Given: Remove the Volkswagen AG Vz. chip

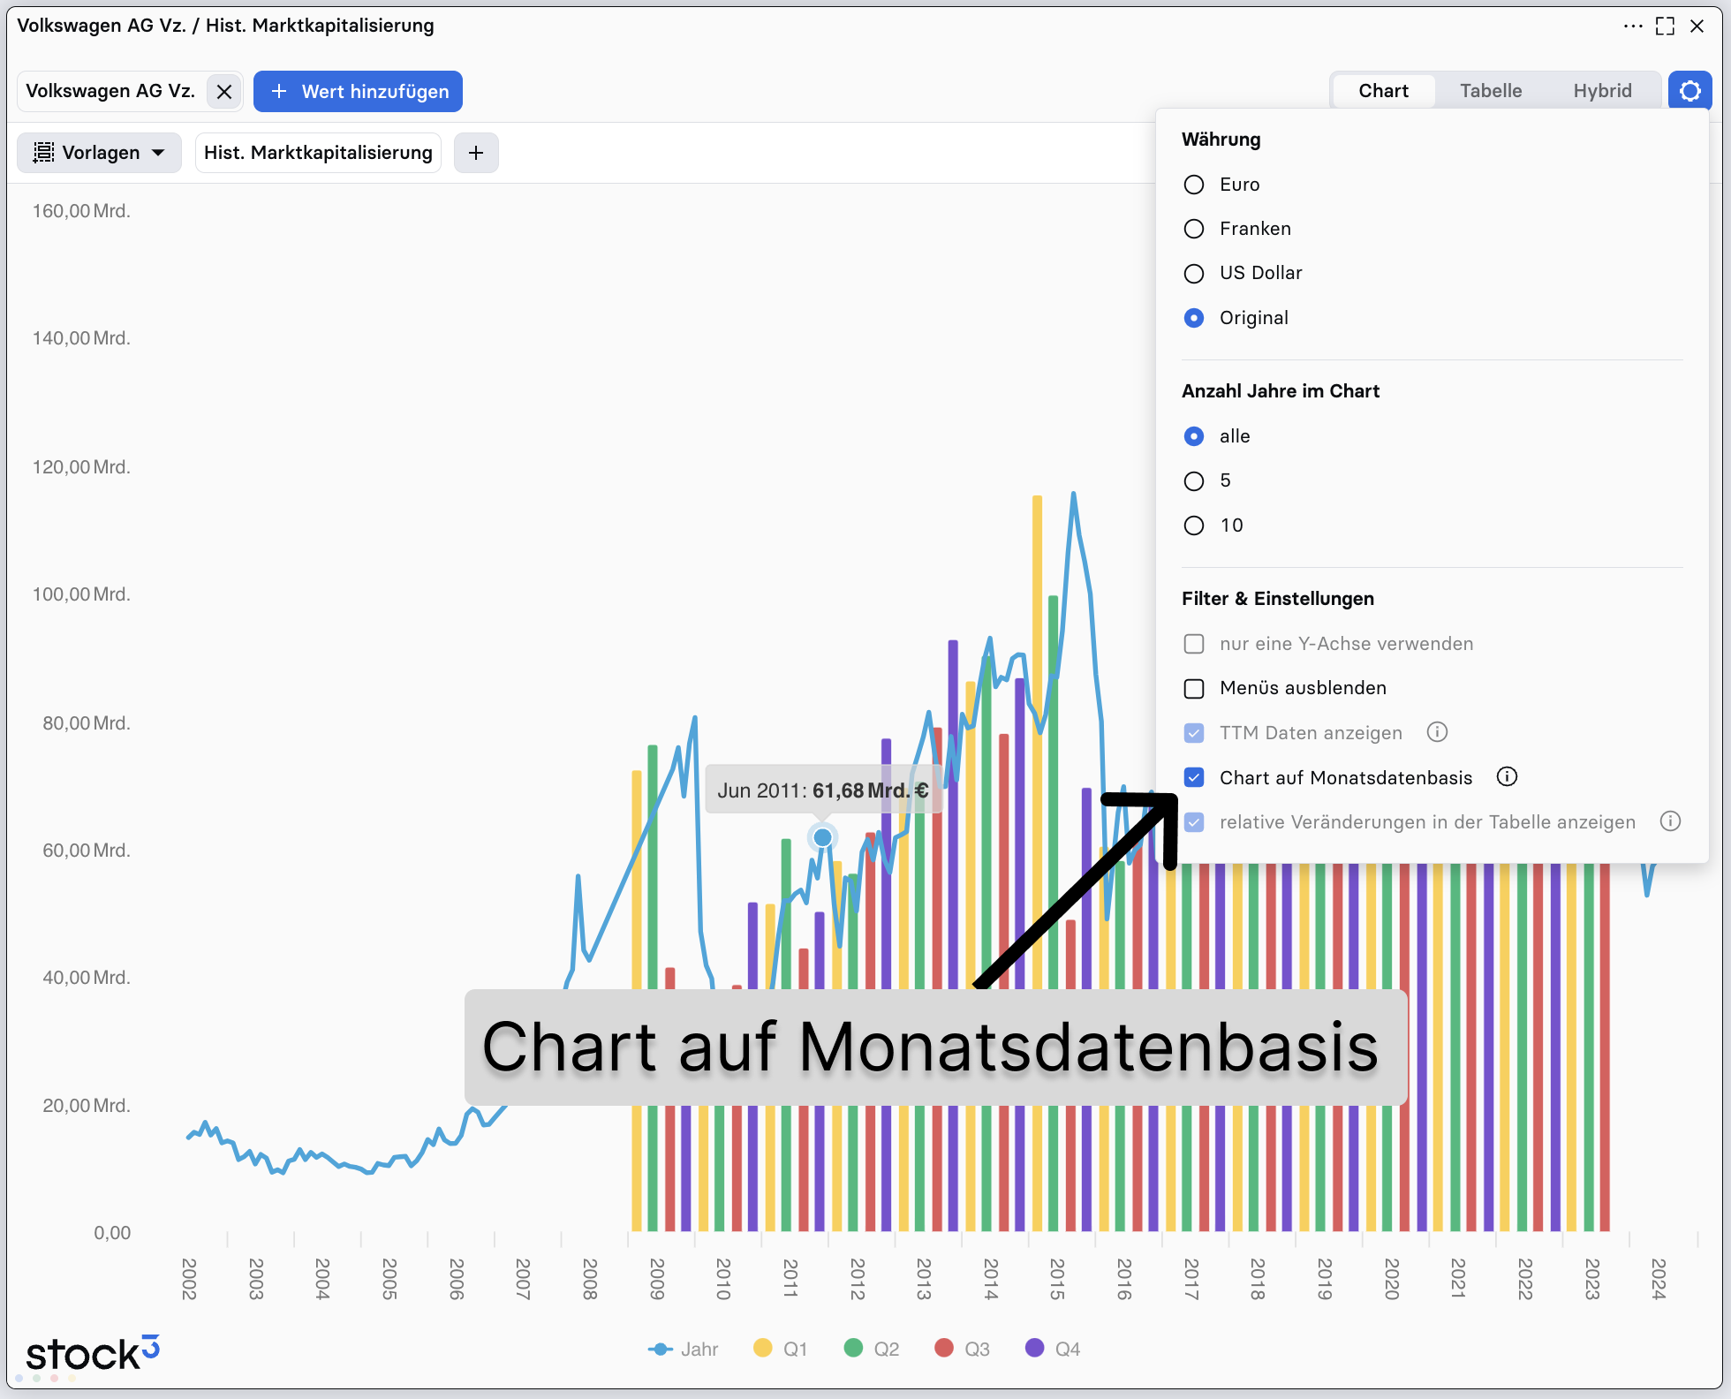Looking at the screenshot, I should (x=224, y=92).
